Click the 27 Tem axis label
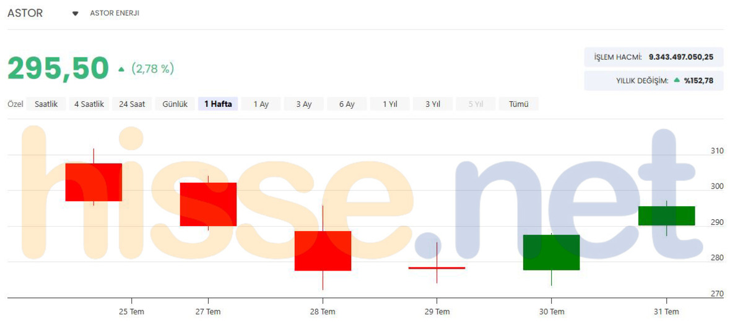Viewport: 743px width, 328px height. pyautogui.click(x=208, y=312)
